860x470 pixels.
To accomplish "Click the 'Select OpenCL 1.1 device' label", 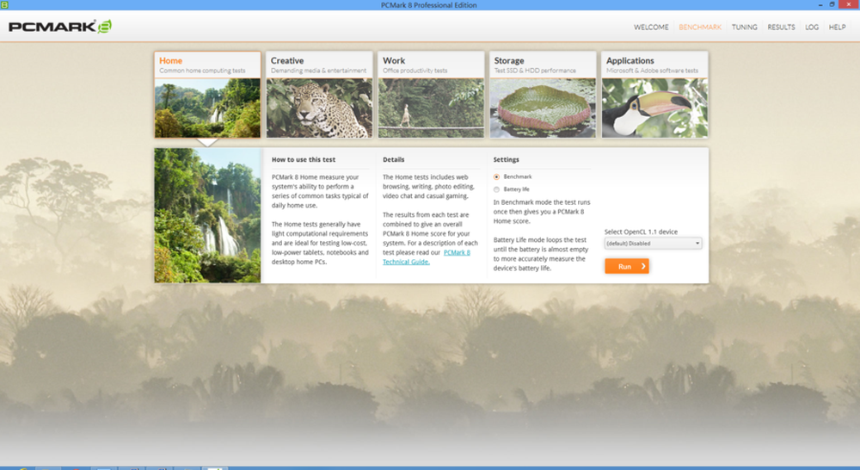I will (x=641, y=232).
